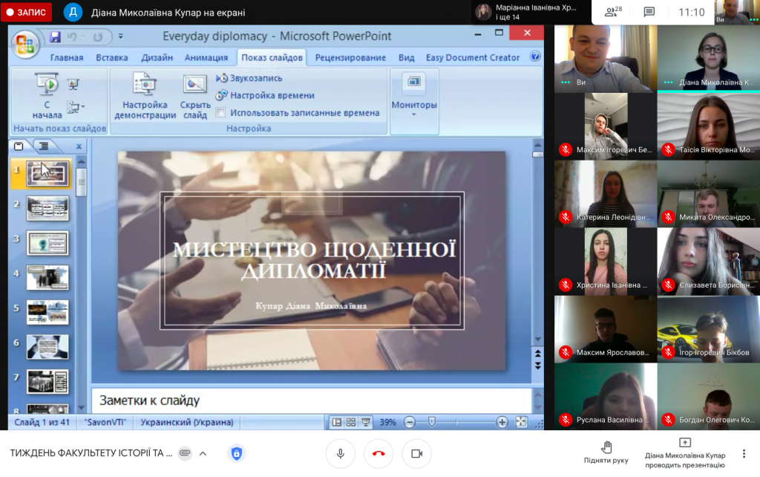End the call with the red hang-up button
The width and height of the screenshot is (760, 477).
(379, 453)
